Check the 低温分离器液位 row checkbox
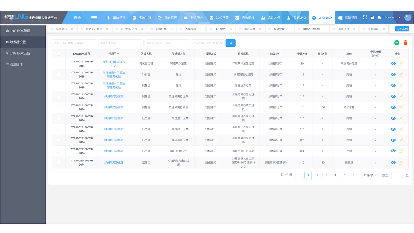 (59, 107)
